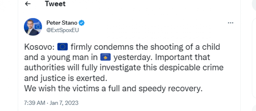Click the line We wish the victims
This screenshot has height=111, width=256.
113,89
